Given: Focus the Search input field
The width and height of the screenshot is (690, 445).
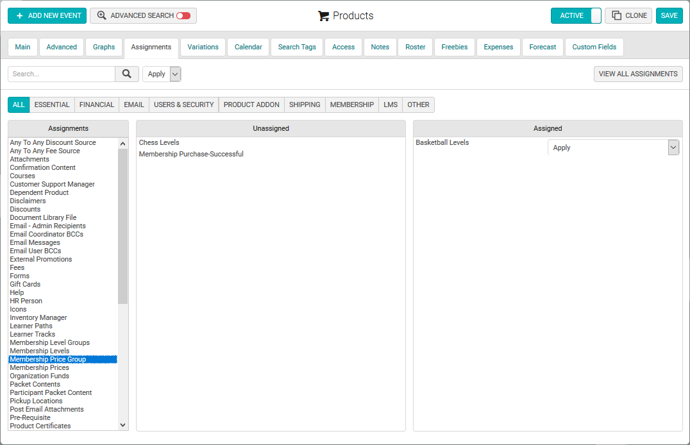Looking at the screenshot, I should click(62, 74).
